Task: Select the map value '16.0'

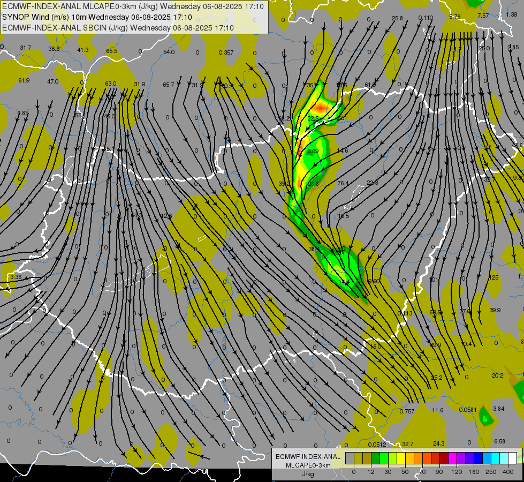Action: (376, 347)
